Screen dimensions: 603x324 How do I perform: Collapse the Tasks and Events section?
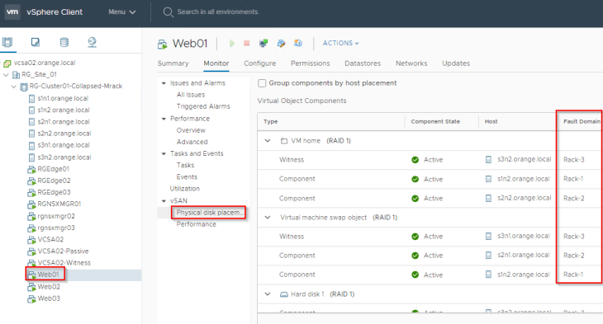click(x=164, y=153)
